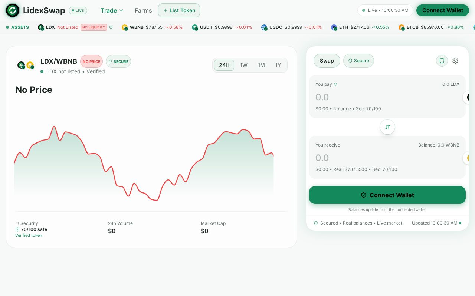This screenshot has width=475, height=296.
Task: Click the List Token button
Action: point(179,10)
